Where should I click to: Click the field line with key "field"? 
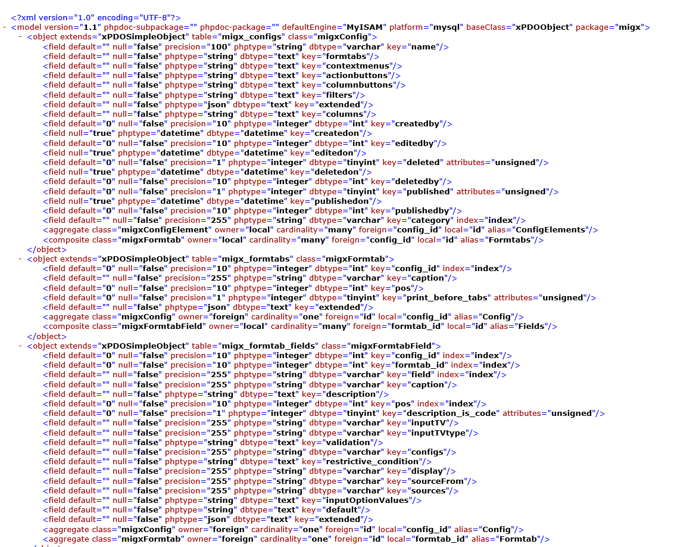[274, 375]
